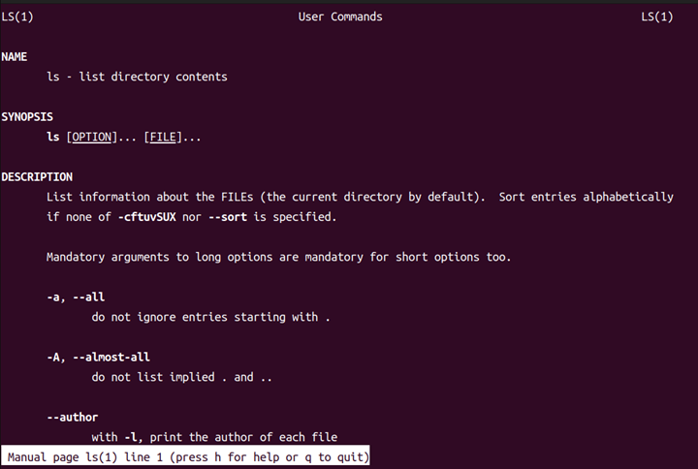
Task: Click the --author option entry
Action: [x=73, y=418]
